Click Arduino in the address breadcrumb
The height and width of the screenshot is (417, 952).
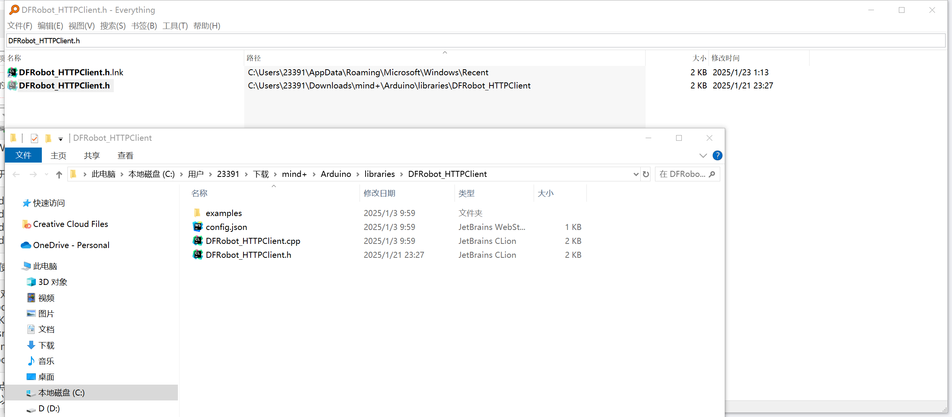click(336, 174)
